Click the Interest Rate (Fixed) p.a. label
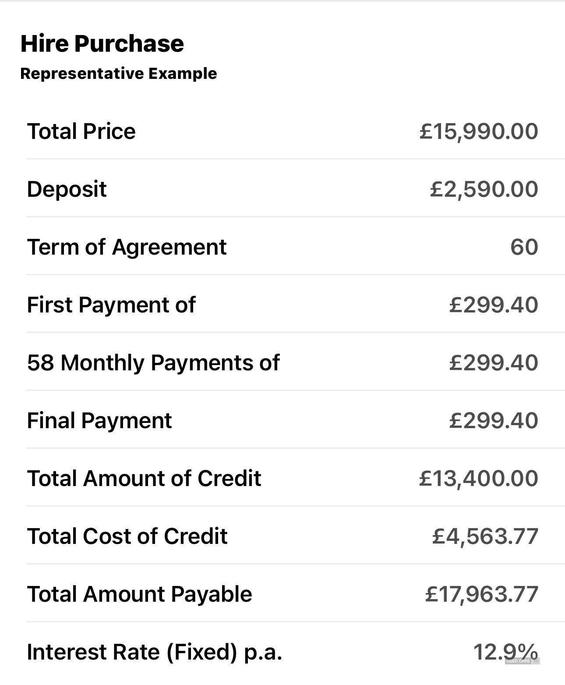The width and height of the screenshot is (565, 685). 154,652
